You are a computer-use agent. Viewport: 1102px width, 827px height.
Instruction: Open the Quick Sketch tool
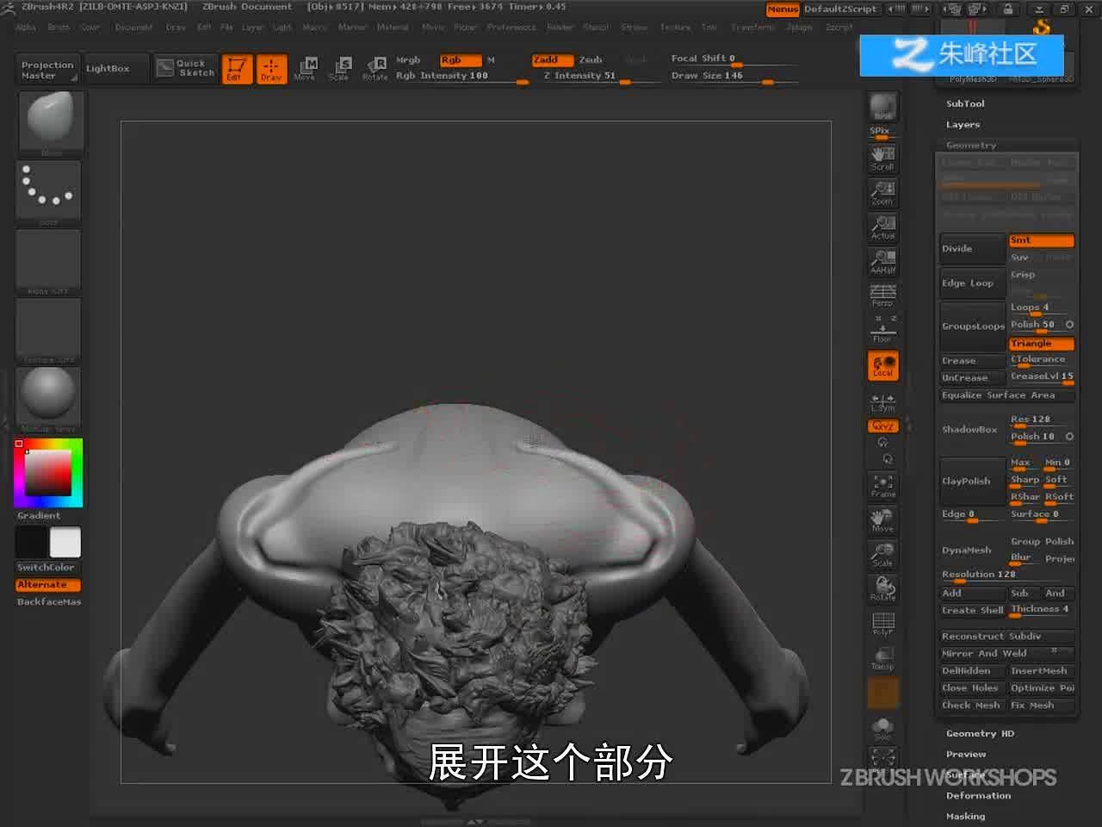tap(186, 68)
